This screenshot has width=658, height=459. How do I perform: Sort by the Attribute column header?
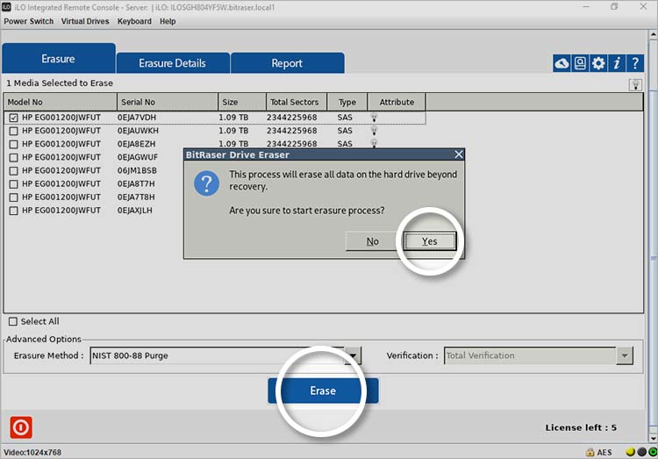click(397, 102)
